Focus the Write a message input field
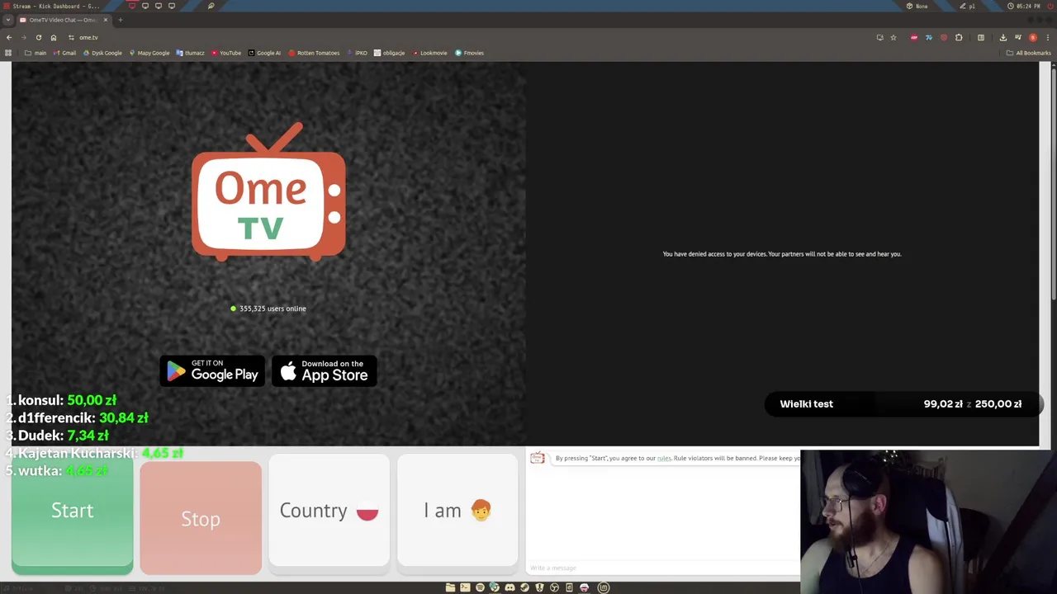 tap(663, 568)
